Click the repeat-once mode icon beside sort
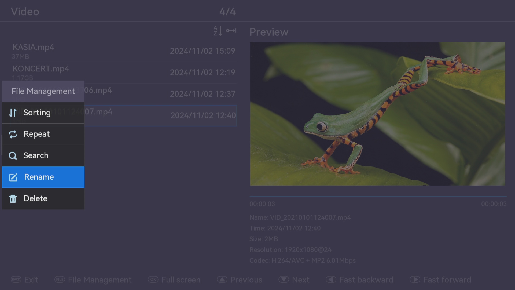This screenshot has height=290, width=515. 231,31
